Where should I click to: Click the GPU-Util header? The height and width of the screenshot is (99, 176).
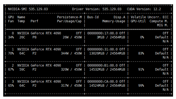point(138,21)
